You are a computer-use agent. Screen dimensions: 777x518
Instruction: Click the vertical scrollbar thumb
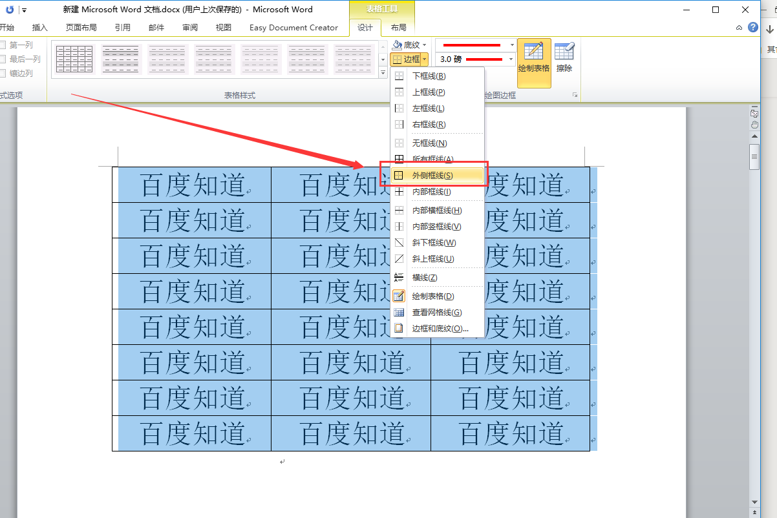pyautogui.click(x=754, y=157)
